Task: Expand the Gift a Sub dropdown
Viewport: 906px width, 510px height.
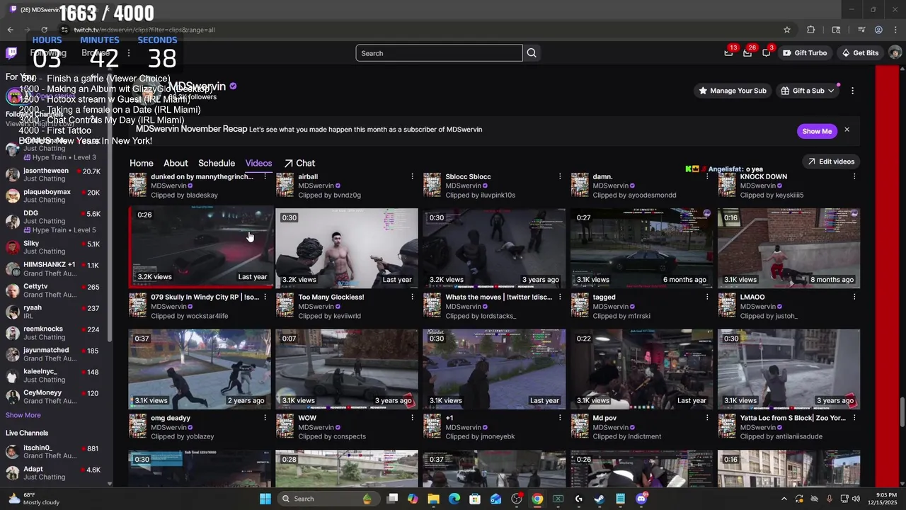Action: [x=807, y=91]
